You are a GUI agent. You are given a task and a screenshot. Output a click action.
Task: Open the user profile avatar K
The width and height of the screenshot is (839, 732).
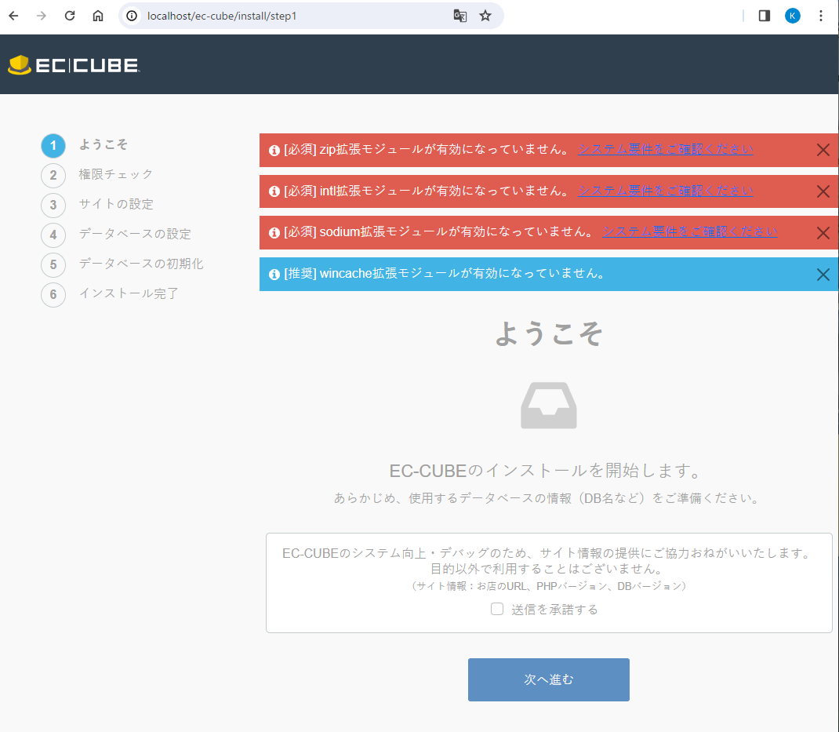tap(793, 16)
